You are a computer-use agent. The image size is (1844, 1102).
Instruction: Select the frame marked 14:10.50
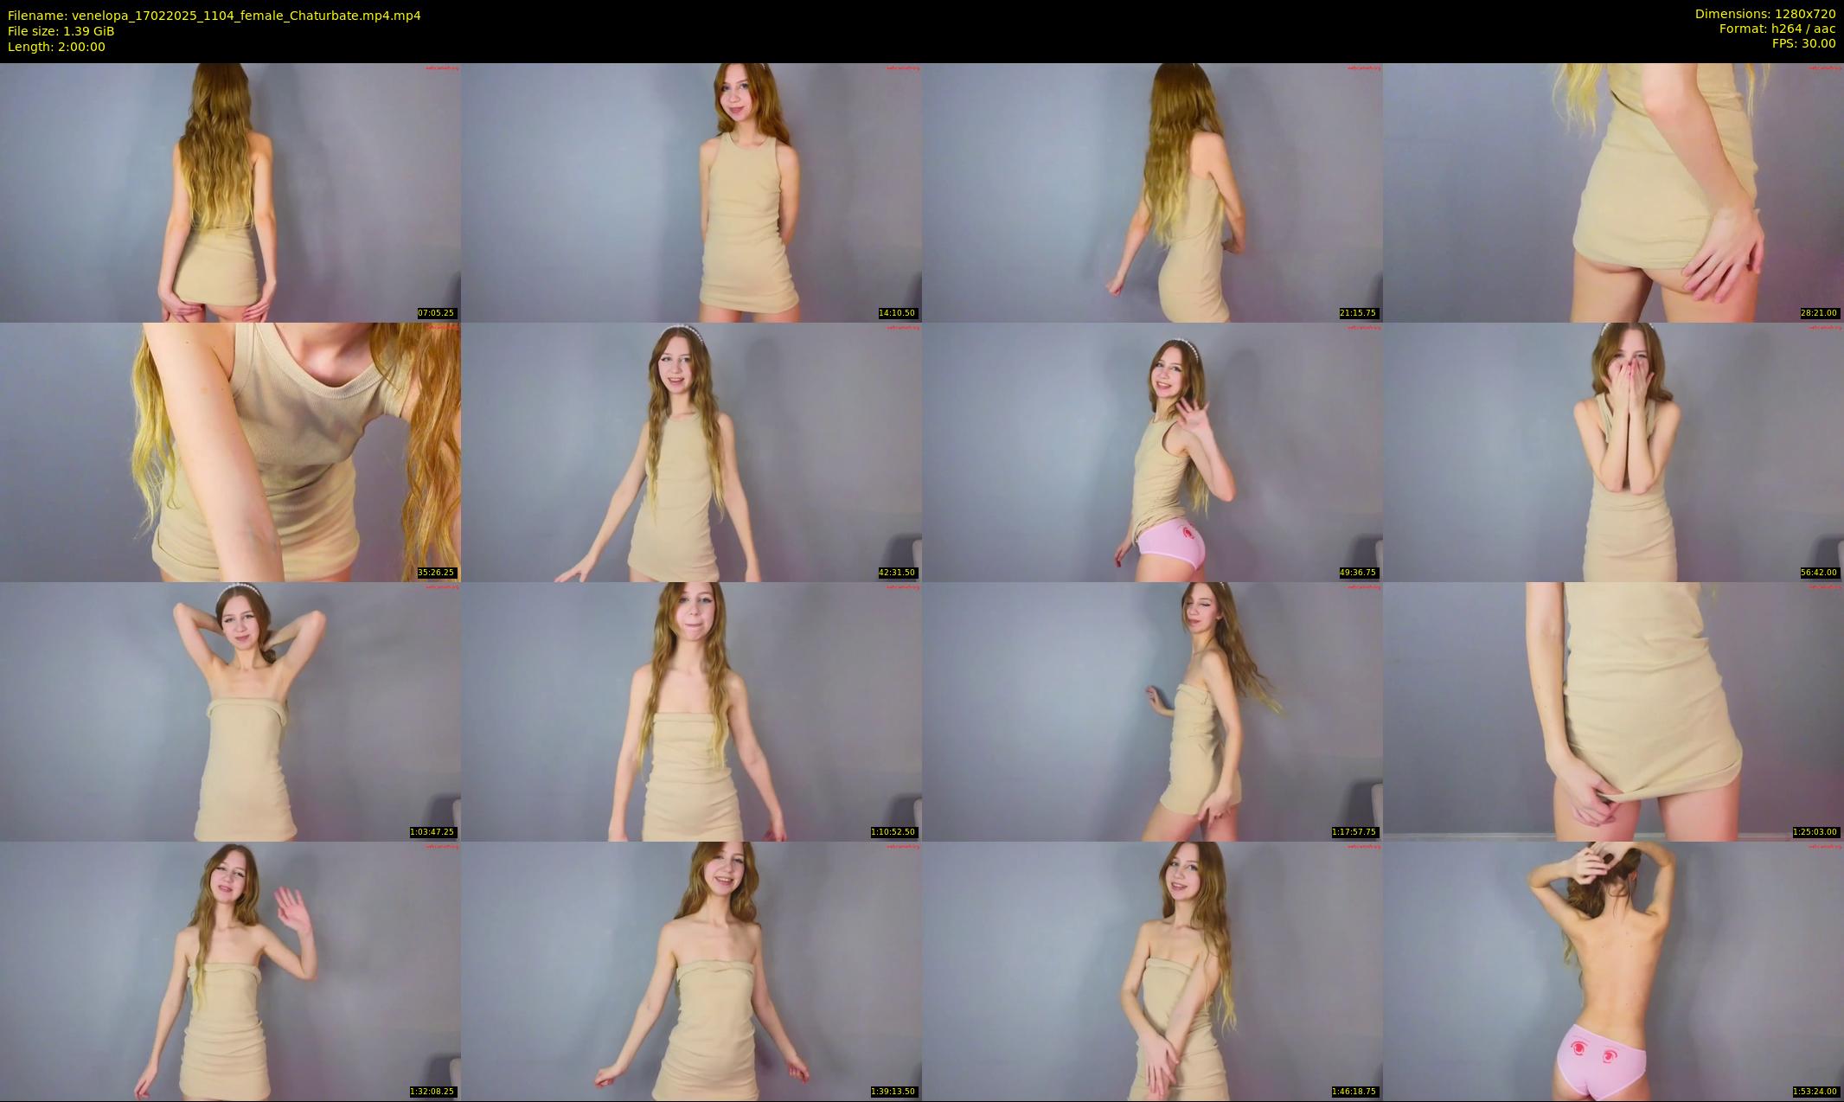(691, 192)
